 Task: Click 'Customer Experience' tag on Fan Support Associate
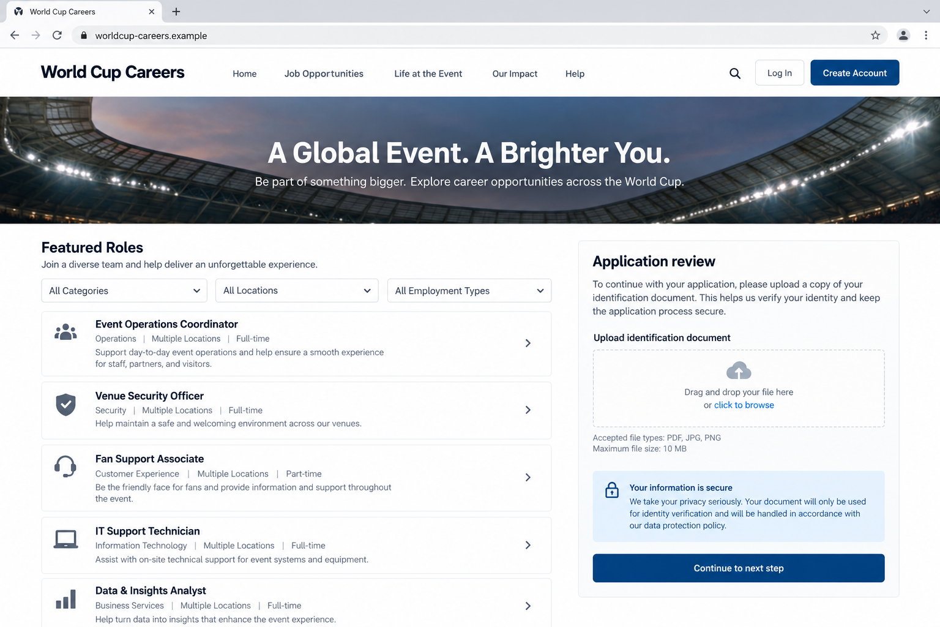coord(137,474)
